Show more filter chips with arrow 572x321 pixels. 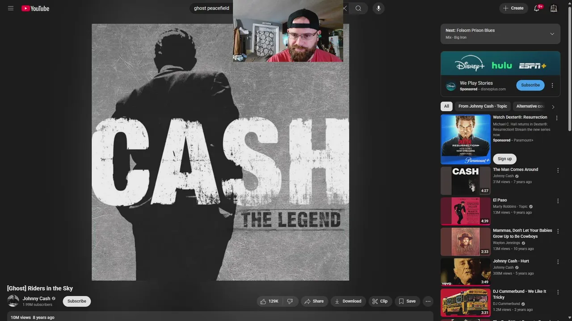(553, 107)
